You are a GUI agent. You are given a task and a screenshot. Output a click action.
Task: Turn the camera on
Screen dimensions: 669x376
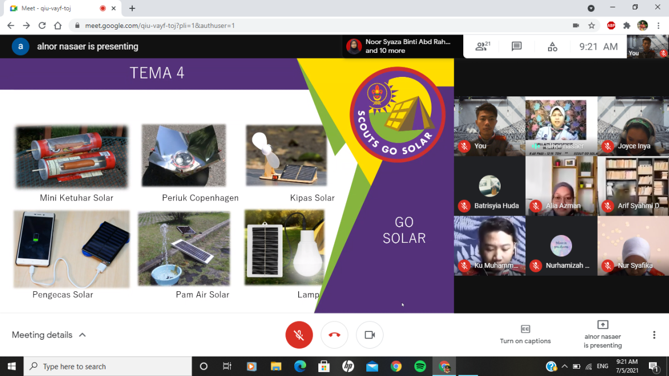pyautogui.click(x=369, y=335)
